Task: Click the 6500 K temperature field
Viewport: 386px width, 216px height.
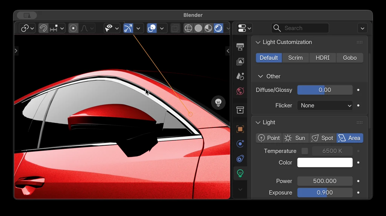Action: point(332,151)
